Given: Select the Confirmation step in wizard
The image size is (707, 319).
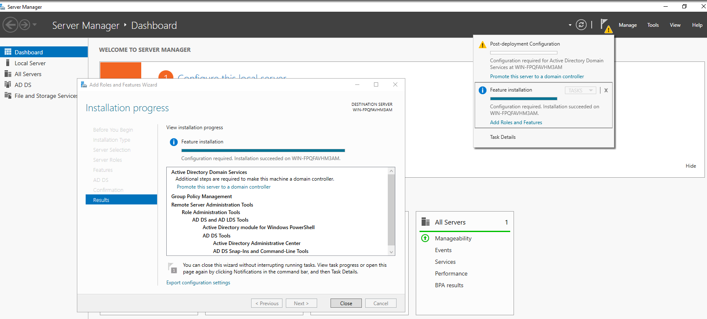Looking at the screenshot, I should tap(108, 190).
